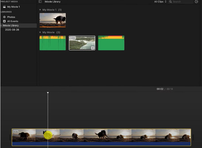202x148 pixels.
Task: Select the last green audio clip
Action: 111,43
